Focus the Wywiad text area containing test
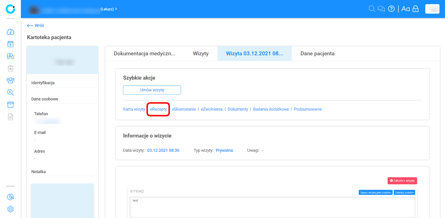This screenshot has width=445, height=218. [272, 207]
